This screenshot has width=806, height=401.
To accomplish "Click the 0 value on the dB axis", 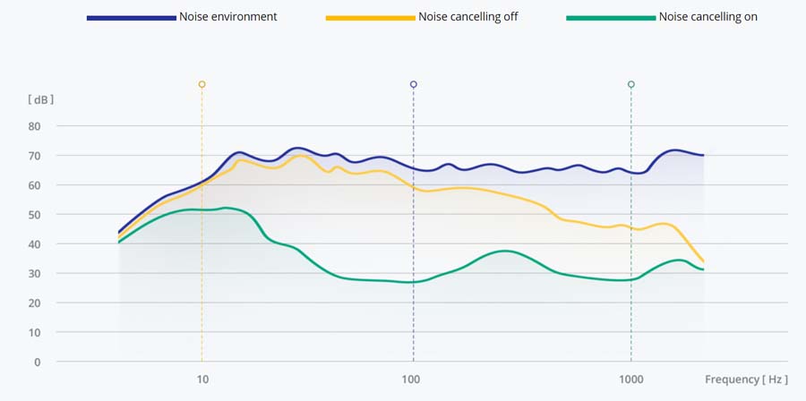I will [38, 362].
